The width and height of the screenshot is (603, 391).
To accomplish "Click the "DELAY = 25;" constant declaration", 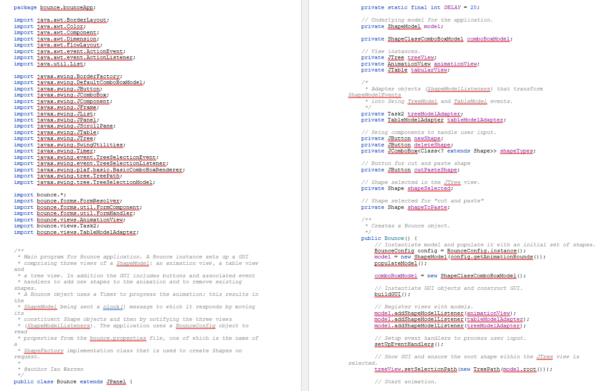I will click(x=420, y=7).
